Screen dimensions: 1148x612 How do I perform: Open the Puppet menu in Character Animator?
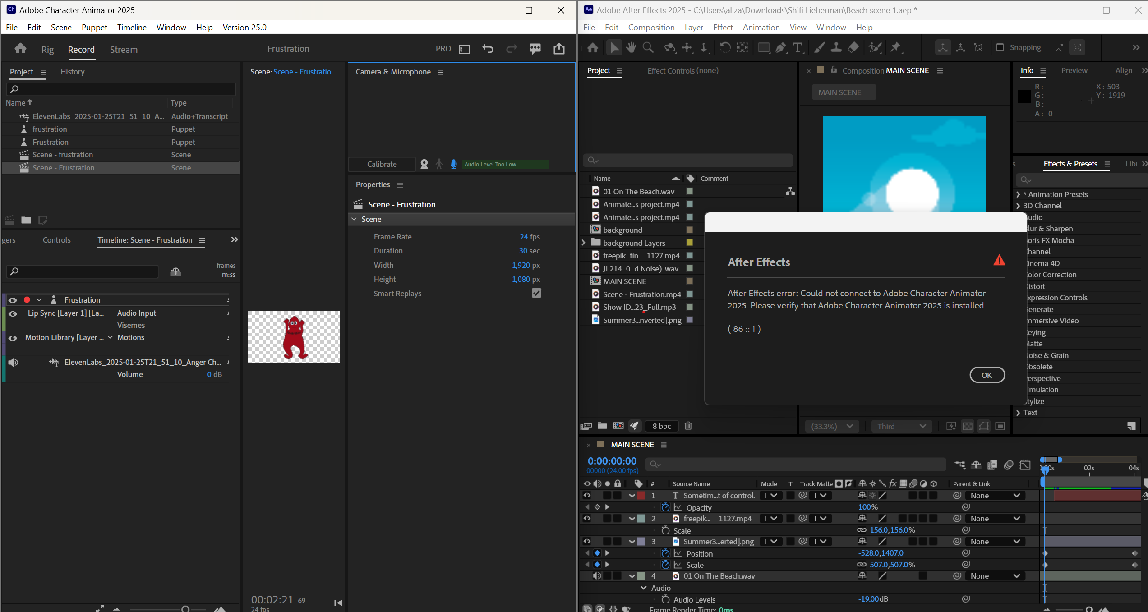(94, 27)
